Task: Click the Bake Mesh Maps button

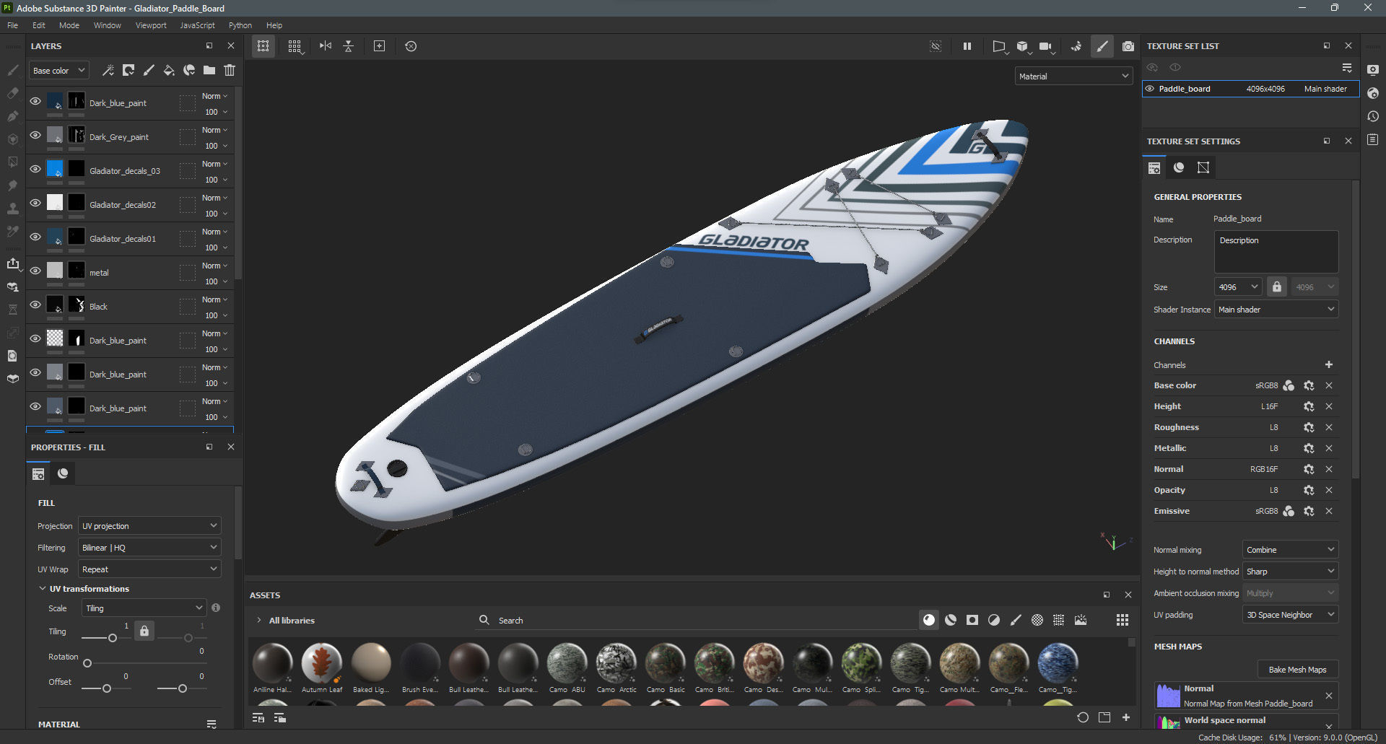Action: click(1297, 669)
